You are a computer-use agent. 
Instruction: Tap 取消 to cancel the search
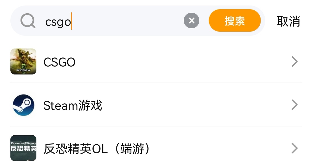pyautogui.click(x=288, y=21)
